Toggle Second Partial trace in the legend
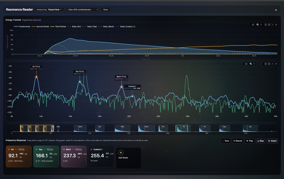This screenshot has width=284, height=179. coord(40,27)
